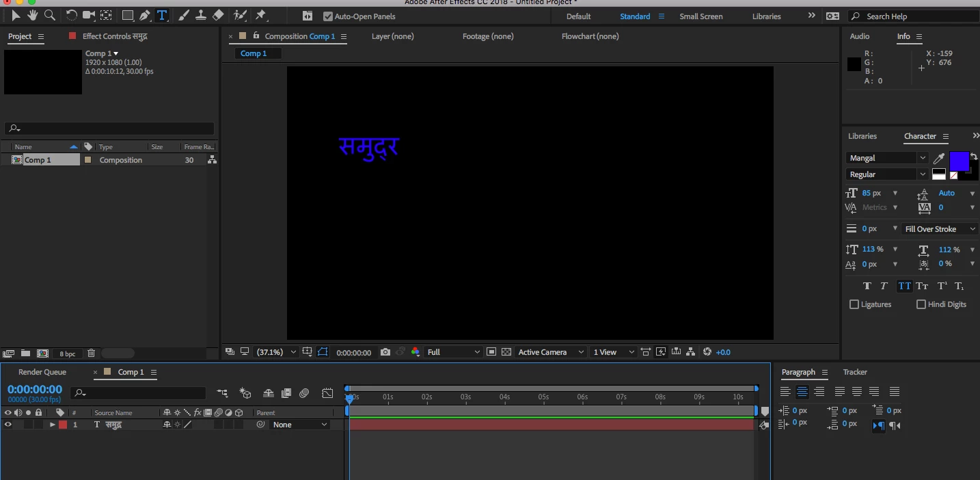The height and width of the screenshot is (480, 980).
Task: Open the Composition Mini-Flowchart in timeline
Action: [222, 393]
